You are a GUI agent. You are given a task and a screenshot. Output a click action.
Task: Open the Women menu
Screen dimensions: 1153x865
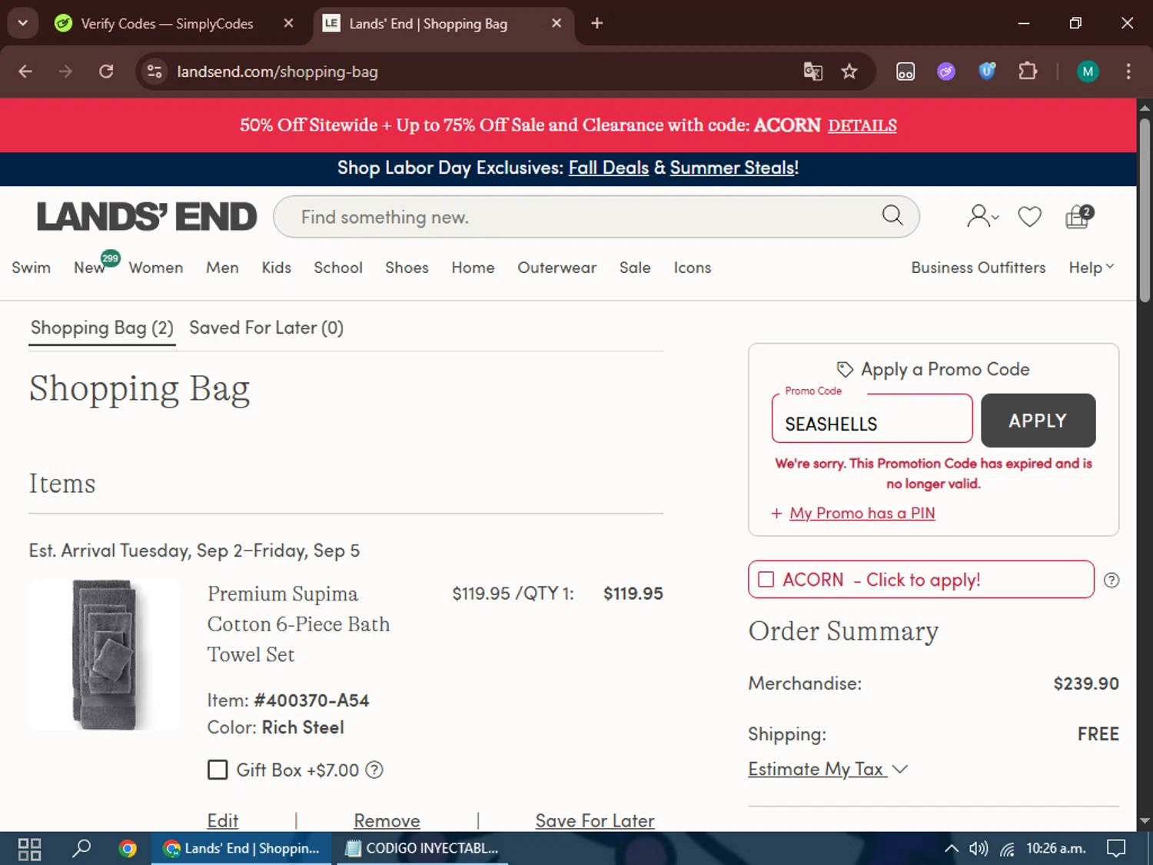156,268
